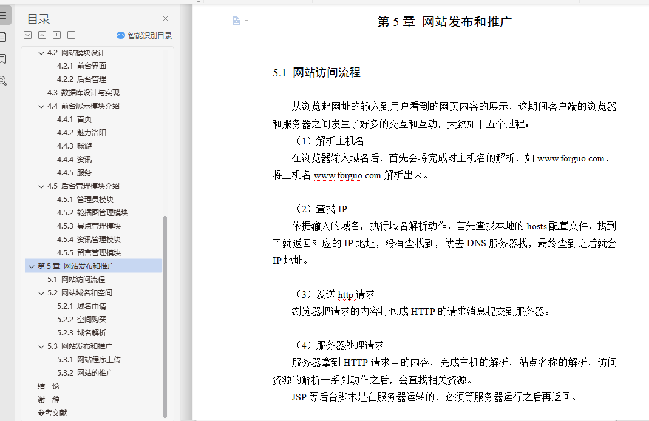Viewport: 649px width, 421px height.
Task: Collapse the 5.2 网站域名和空间 section
Action: (41, 293)
